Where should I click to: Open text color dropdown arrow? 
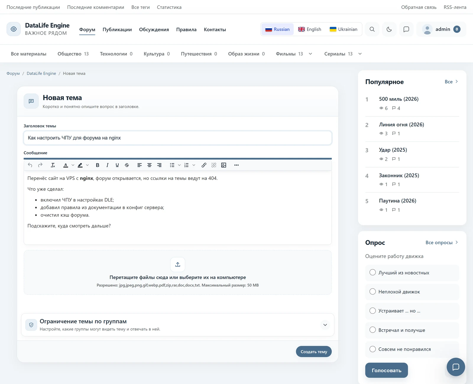tap(73, 165)
